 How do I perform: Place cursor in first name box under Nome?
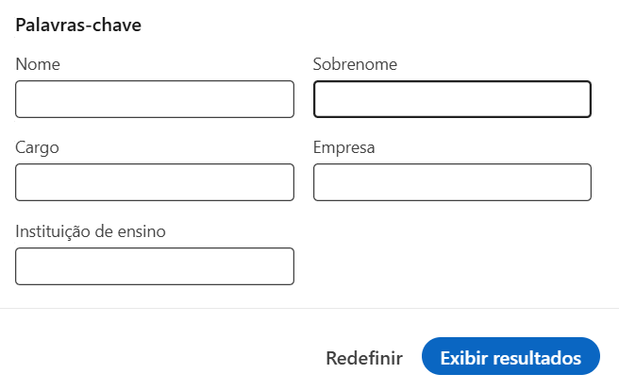point(155,99)
